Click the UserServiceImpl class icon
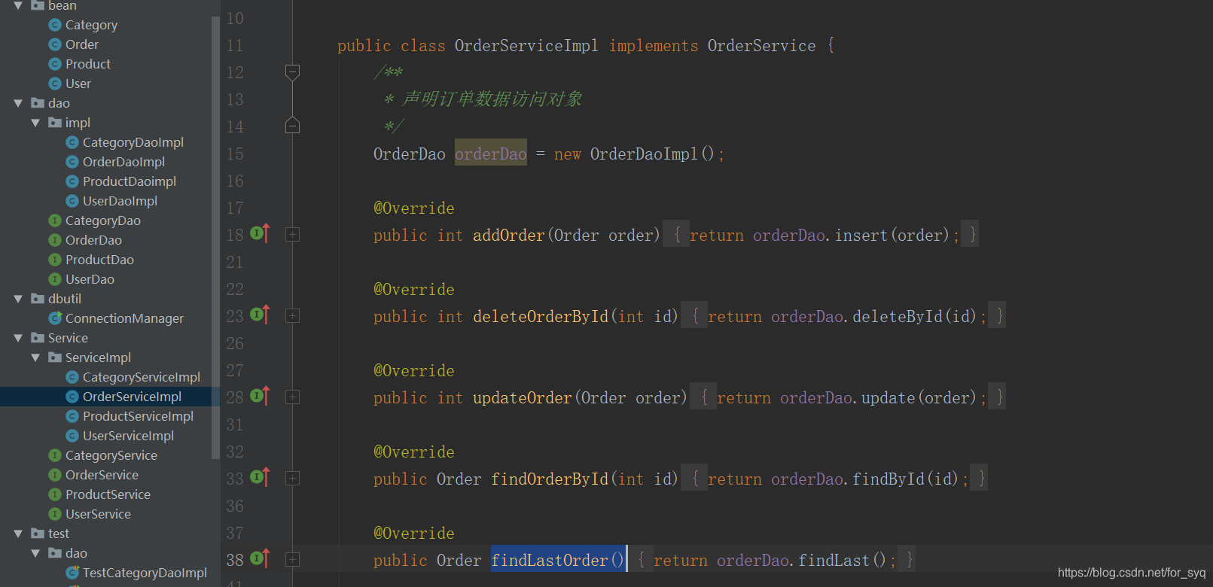The width and height of the screenshot is (1213, 587). pyautogui.click(x=72, y=436)
